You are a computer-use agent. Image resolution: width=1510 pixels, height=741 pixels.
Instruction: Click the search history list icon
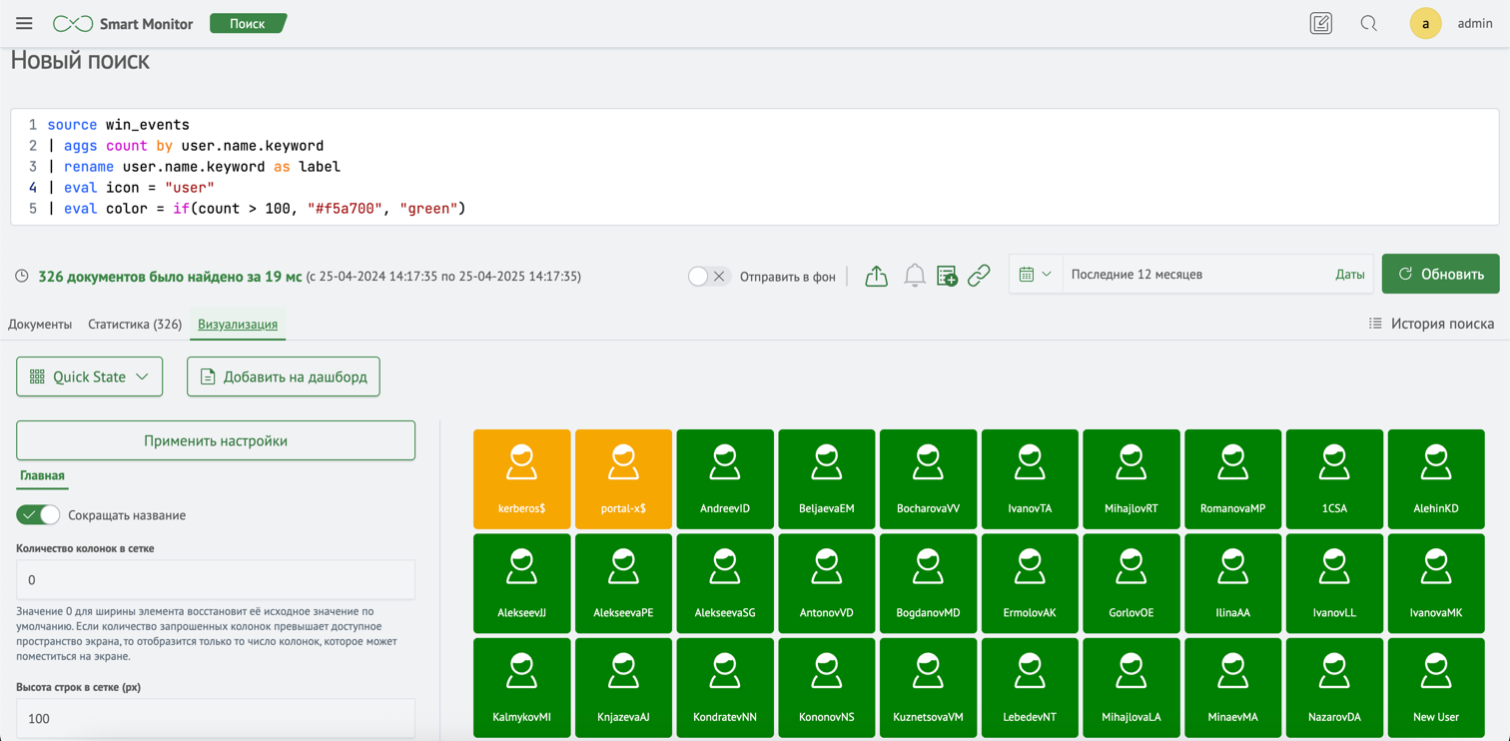pyautogui.click(x=1375, y=324)
